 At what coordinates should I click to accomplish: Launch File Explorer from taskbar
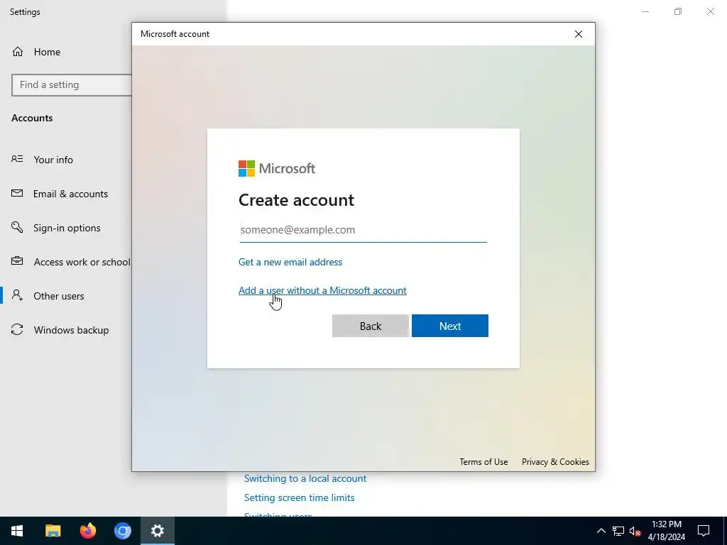pyautogui.click(x=53, y=531)
